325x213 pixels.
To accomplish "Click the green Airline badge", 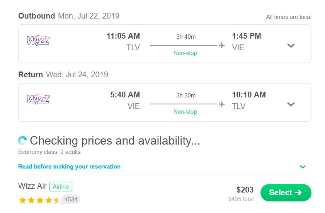I will coord(61,187).
